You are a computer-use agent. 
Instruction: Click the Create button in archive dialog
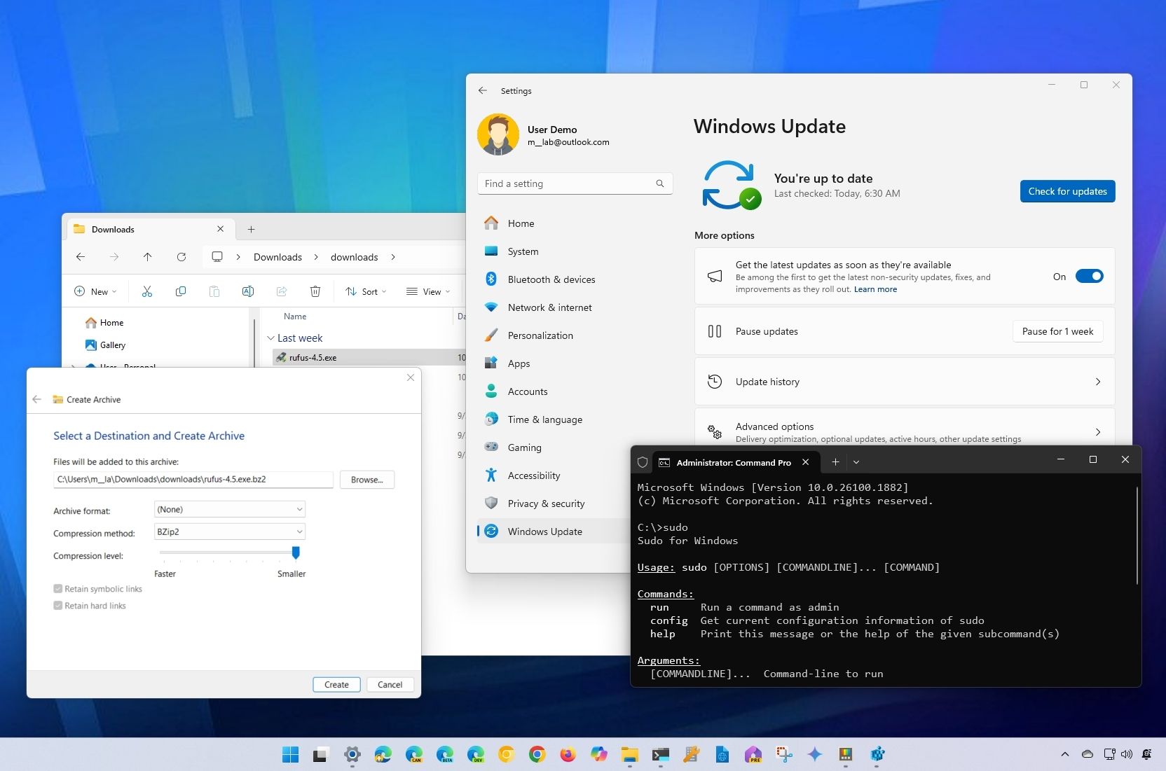point(336,685)
